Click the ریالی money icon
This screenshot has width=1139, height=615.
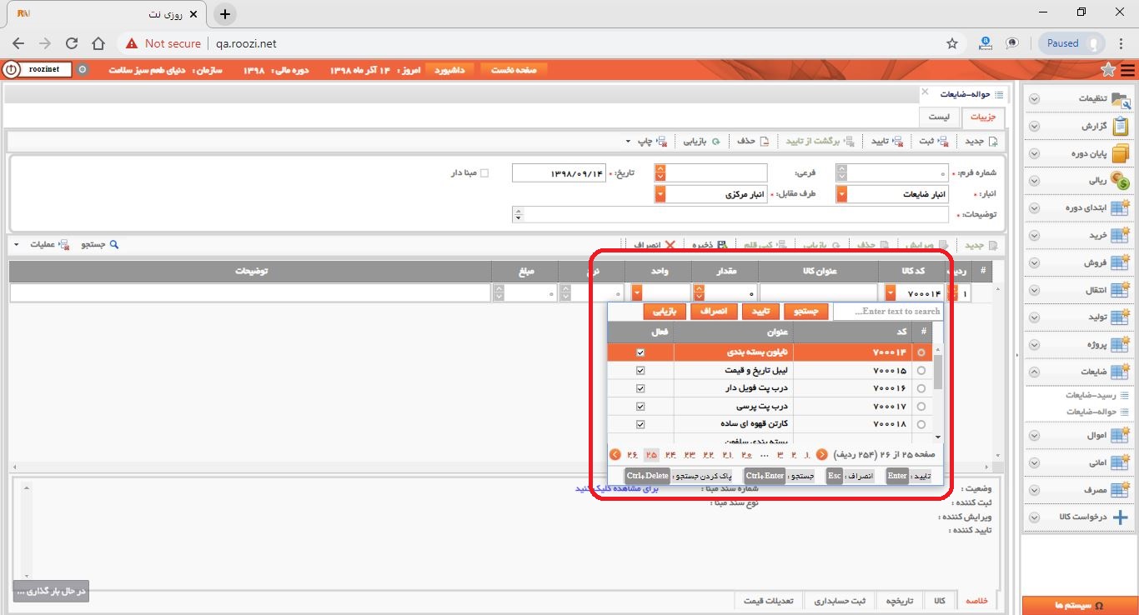click(1121, 181)
